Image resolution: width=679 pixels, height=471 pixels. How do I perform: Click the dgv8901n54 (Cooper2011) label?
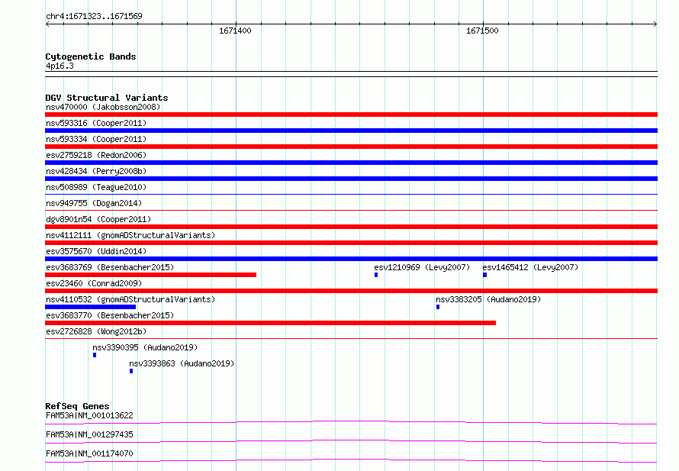point(98,219)
